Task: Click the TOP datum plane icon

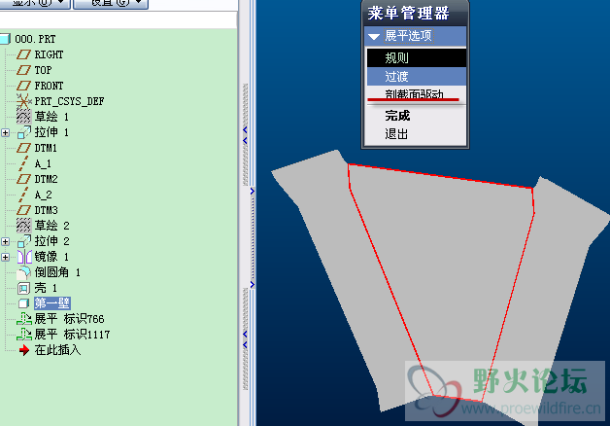Action: 23,70
